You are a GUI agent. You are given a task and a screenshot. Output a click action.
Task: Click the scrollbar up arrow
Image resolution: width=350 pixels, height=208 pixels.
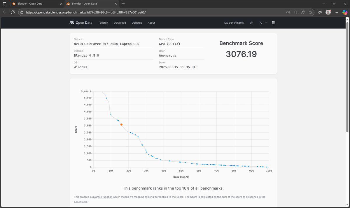[x=347, y=19]
